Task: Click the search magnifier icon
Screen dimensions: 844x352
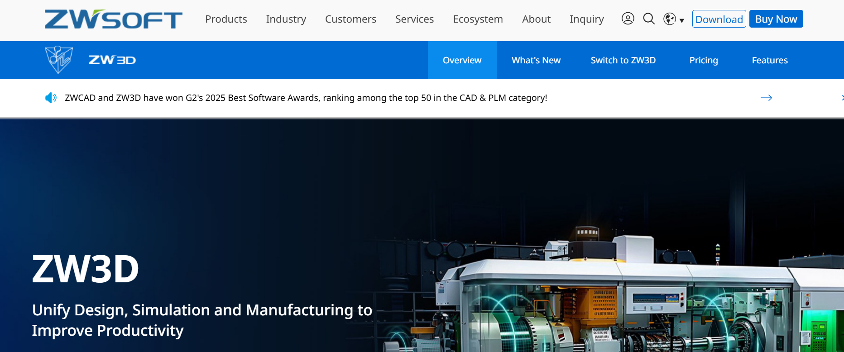Action: pyautogui.click(x=649, y=19)
